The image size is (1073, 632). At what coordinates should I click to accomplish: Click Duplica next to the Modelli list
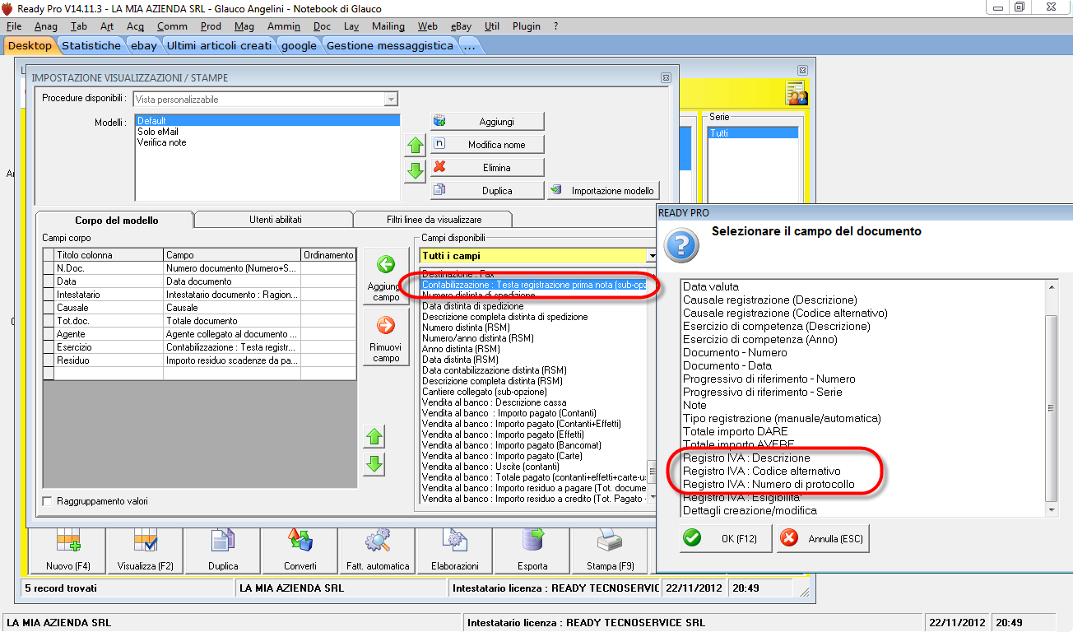pyautogui.click(x=487, y=190)
